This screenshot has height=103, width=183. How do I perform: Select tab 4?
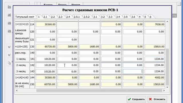coord(140,17)
